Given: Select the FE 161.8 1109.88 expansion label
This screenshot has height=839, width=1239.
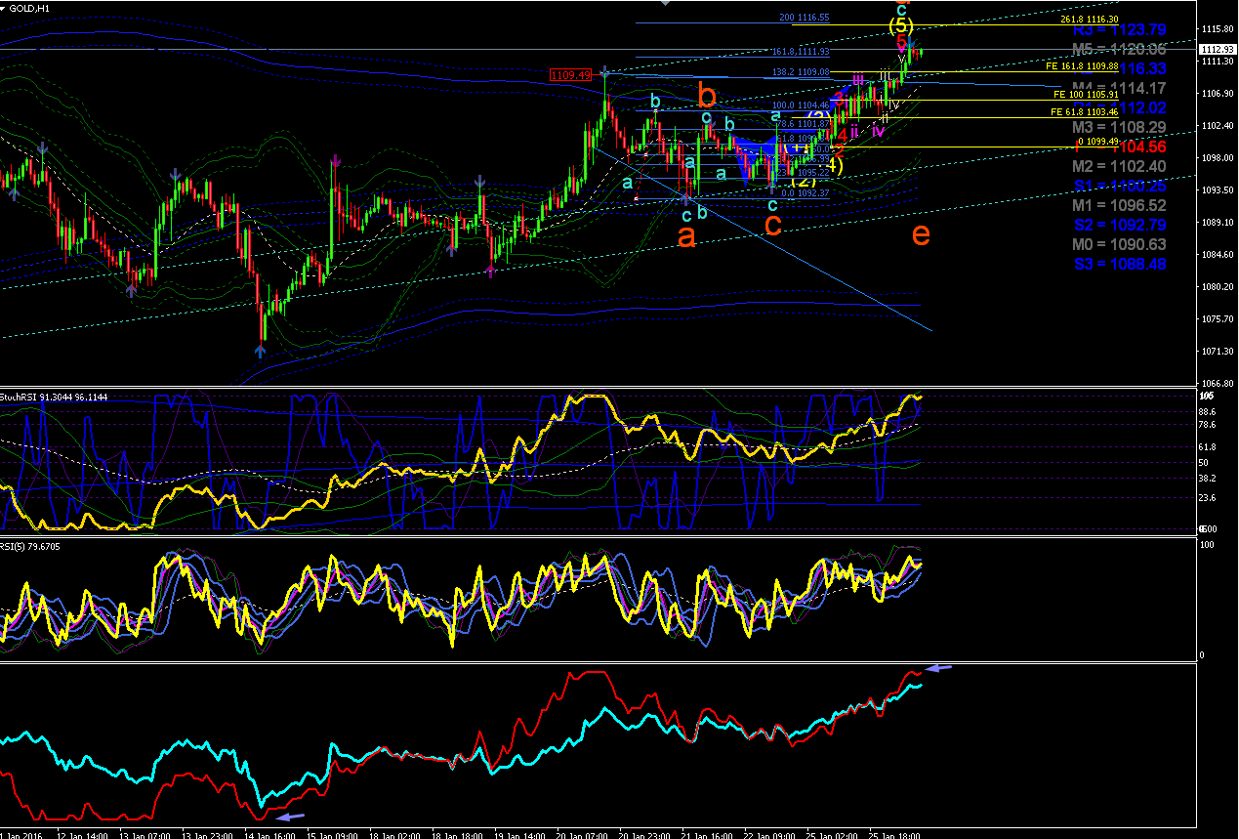Looking at the screenshot, I should pyautogui.click(x=1080, y=66).
